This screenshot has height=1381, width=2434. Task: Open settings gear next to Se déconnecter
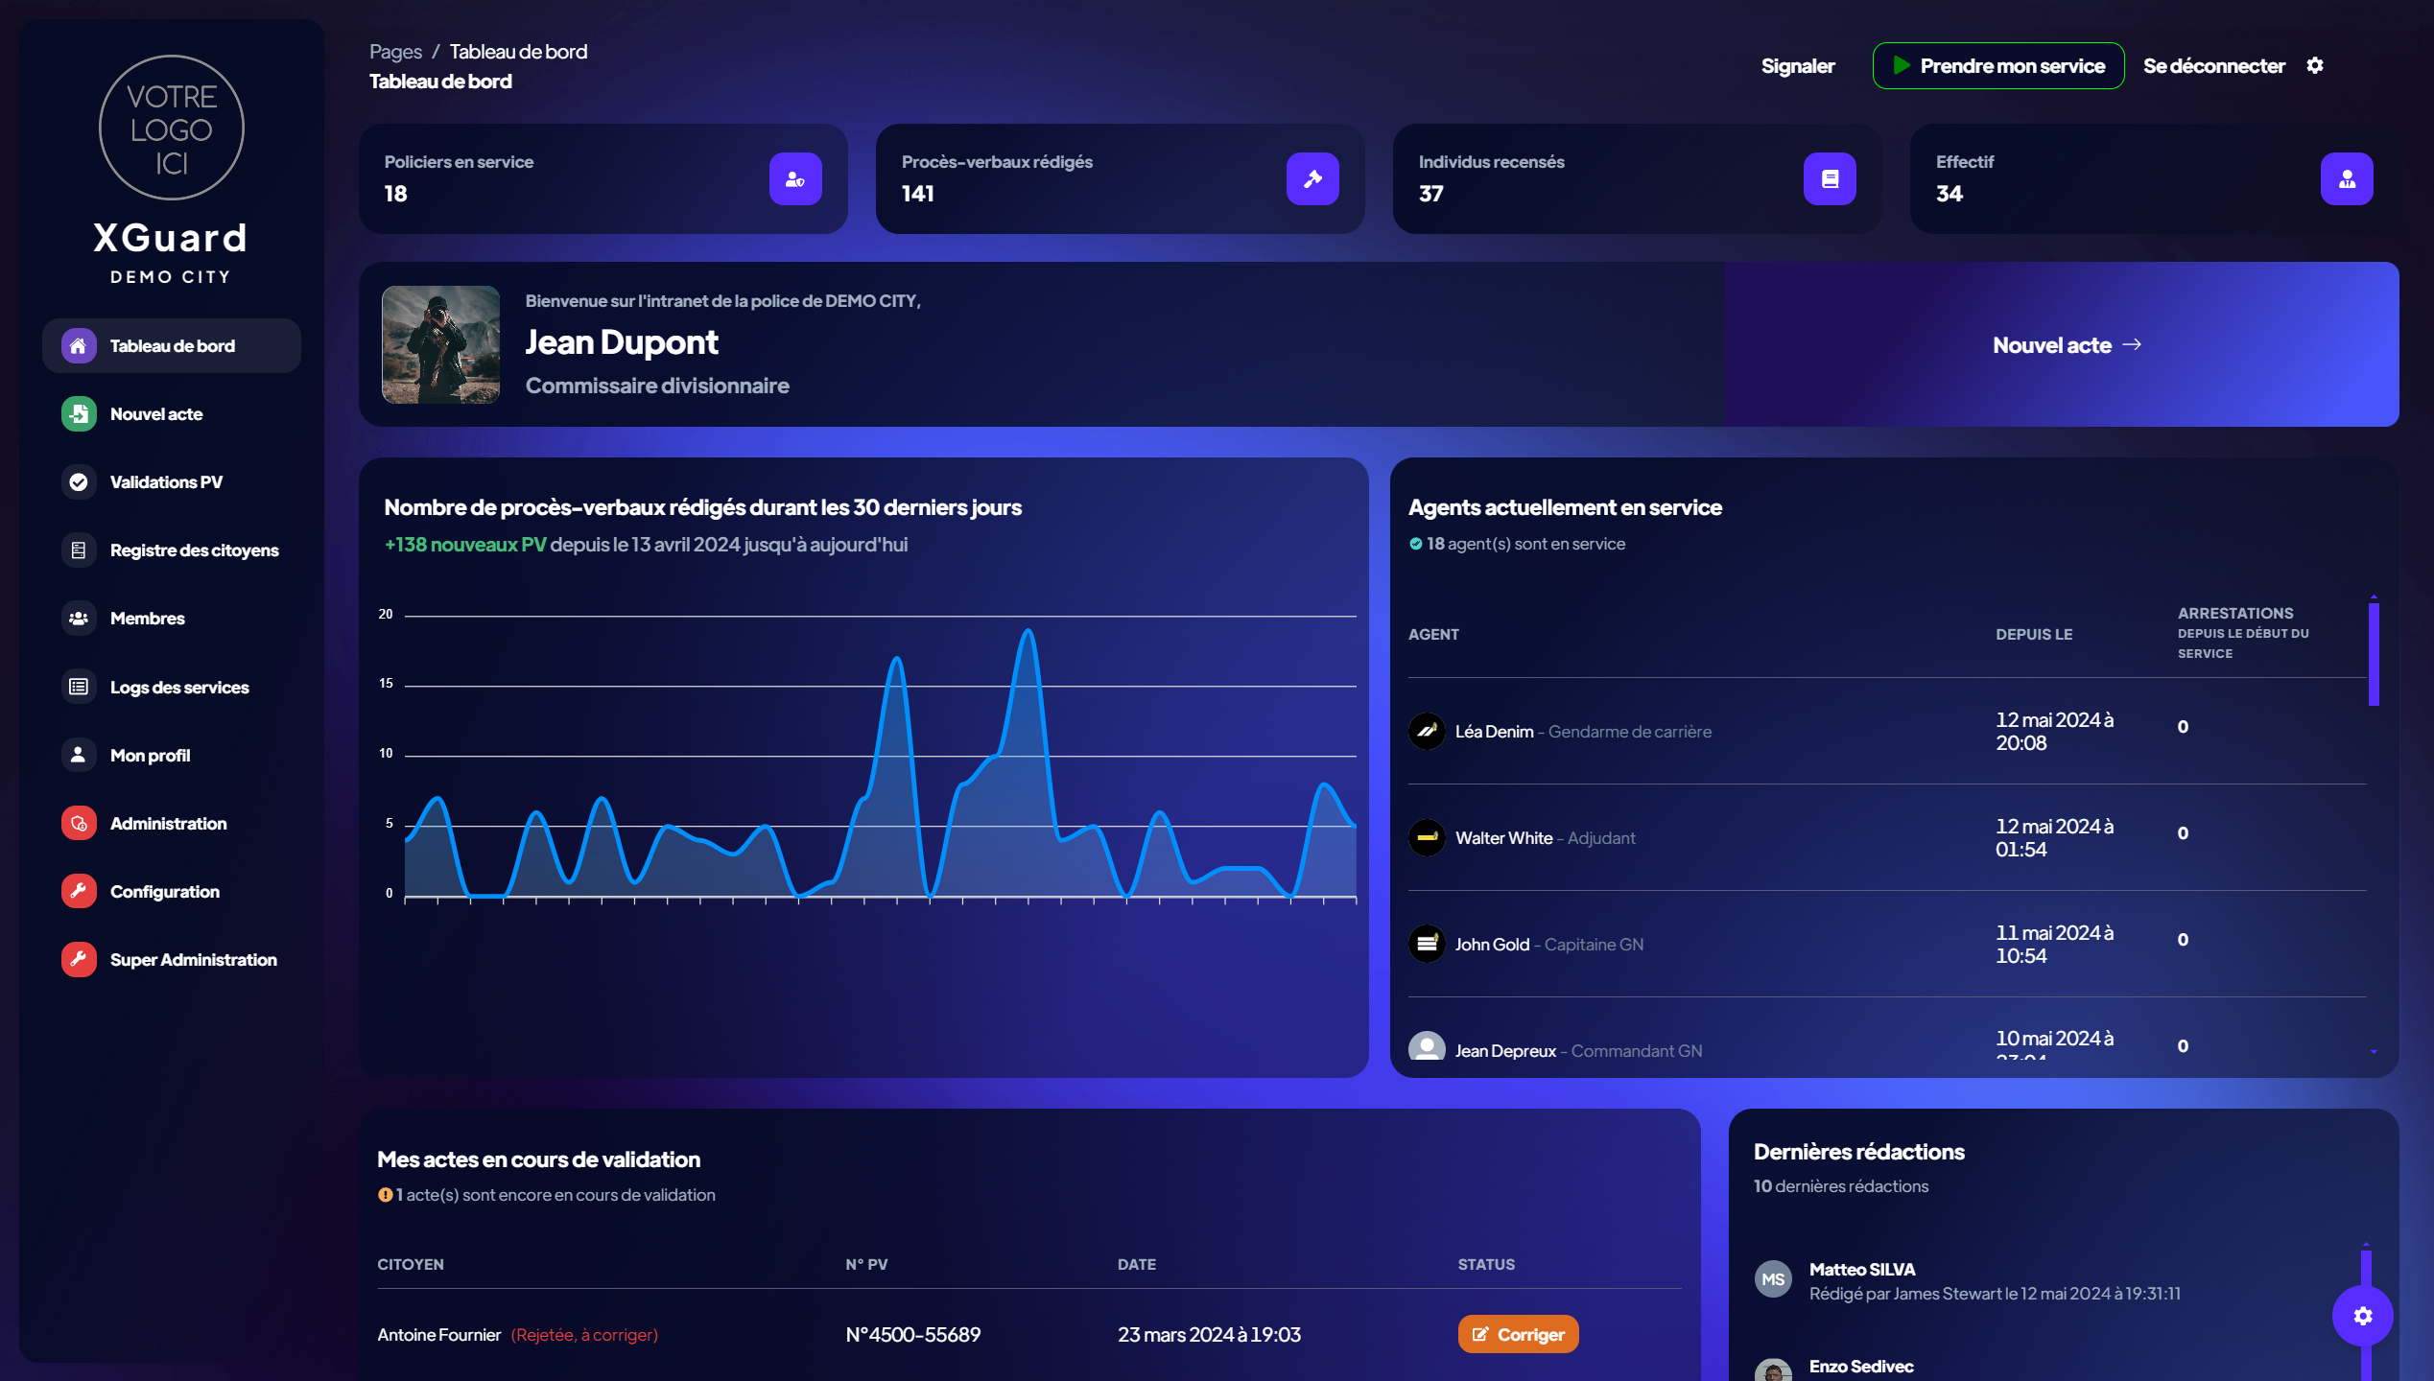coord(2315,65)
